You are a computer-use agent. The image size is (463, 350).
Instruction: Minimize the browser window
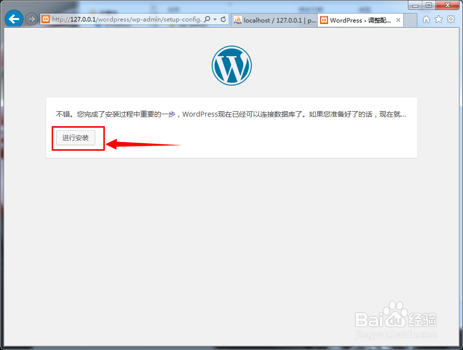[x=415, y=5]
